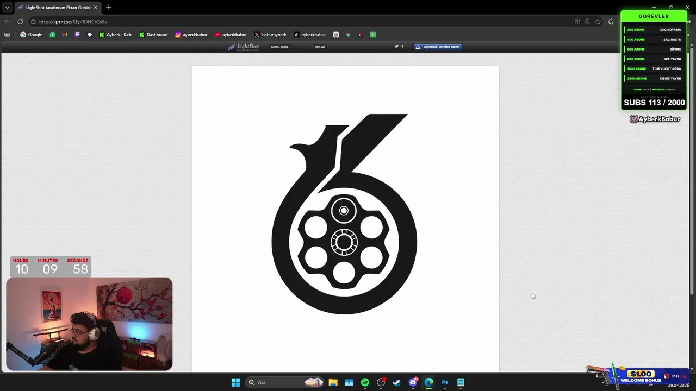Open the green plus bookmark icon
Viewport: 696px width, 391px height.
(x=373, y=35)
